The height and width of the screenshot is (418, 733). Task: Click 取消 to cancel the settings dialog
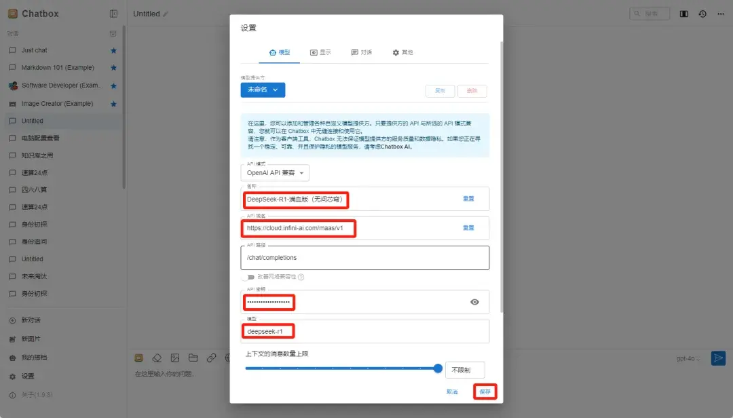tap(452, 392)
